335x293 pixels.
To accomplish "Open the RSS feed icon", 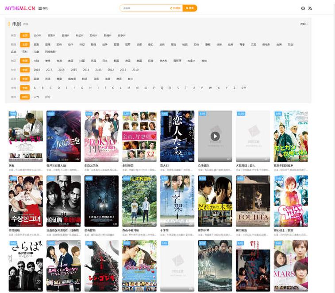I will [310, 8].
